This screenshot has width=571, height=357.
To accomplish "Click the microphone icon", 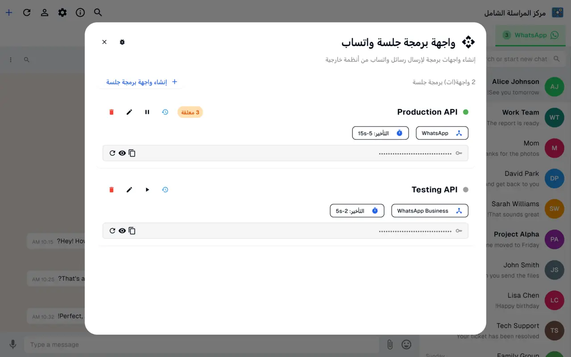I will click(x=12, y=345).
